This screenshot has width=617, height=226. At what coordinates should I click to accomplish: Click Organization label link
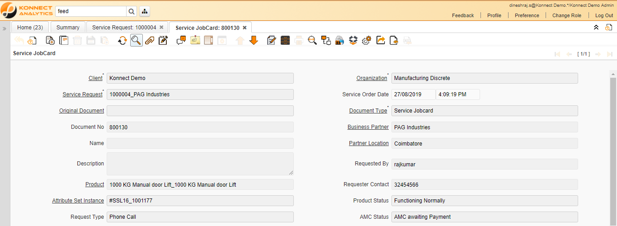point(372,78)
